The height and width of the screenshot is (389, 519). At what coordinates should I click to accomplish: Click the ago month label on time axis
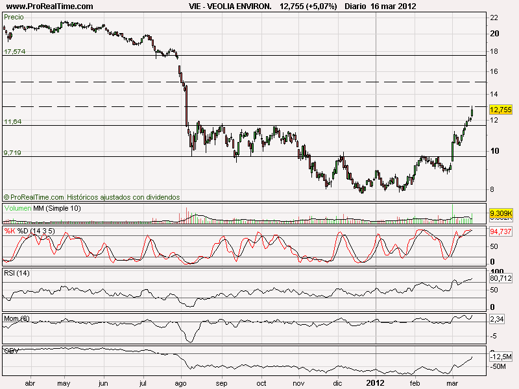(x=181, y=383)
